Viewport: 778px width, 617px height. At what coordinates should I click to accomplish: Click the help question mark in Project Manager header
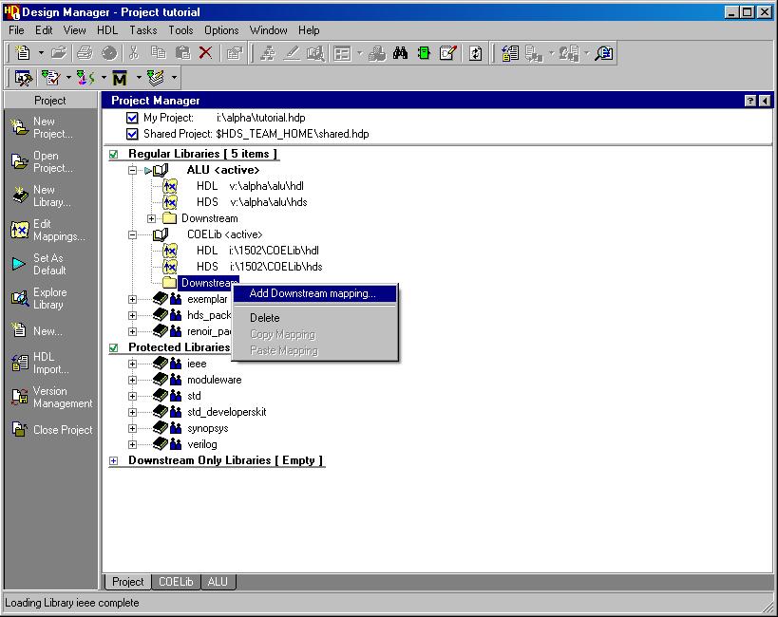(x=750, y=101)
